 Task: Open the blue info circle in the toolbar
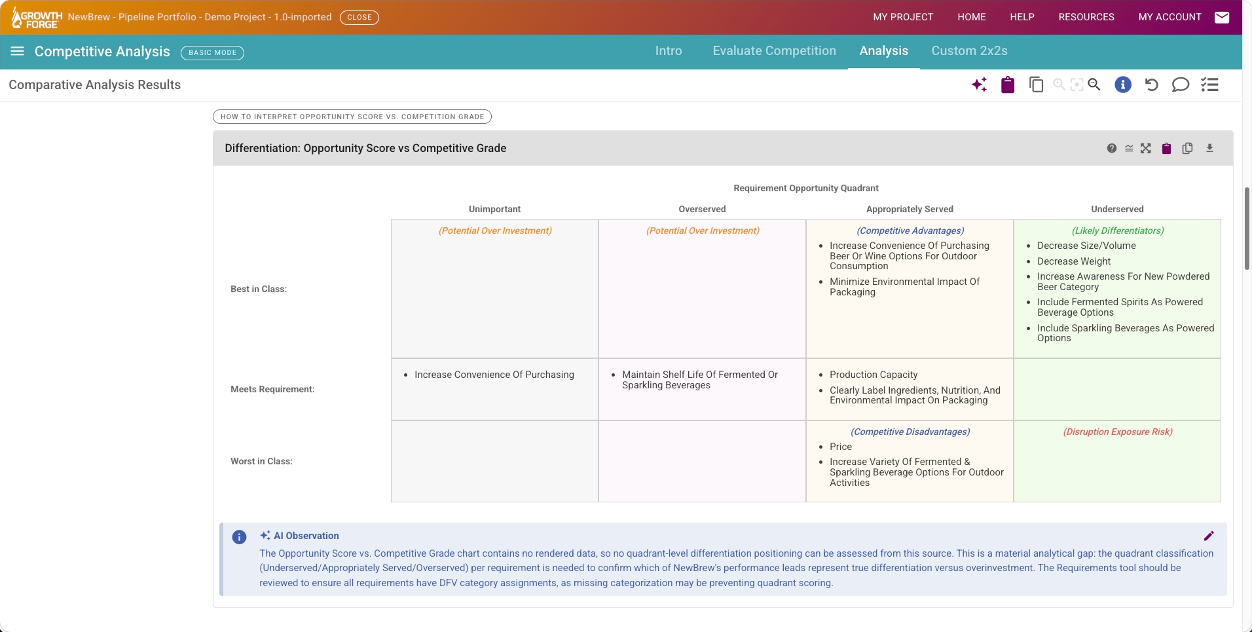click(x=1123, y=84)
